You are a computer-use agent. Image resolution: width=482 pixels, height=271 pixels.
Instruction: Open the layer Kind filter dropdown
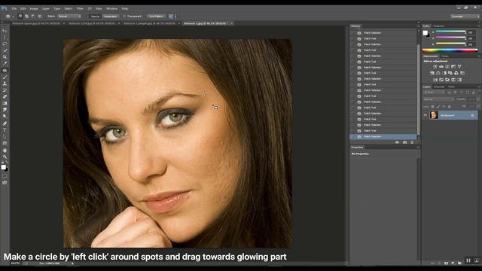pyautogui.click(x=434, y=92)
